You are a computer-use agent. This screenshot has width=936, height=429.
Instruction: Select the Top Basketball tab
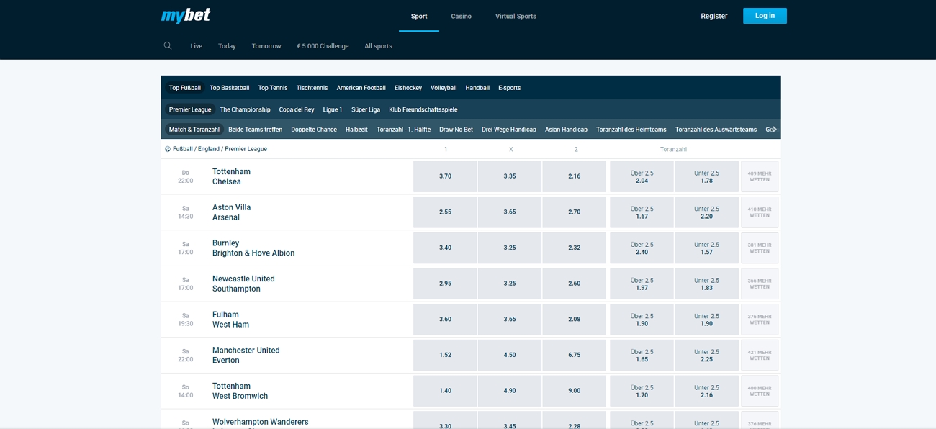point(230,88)
